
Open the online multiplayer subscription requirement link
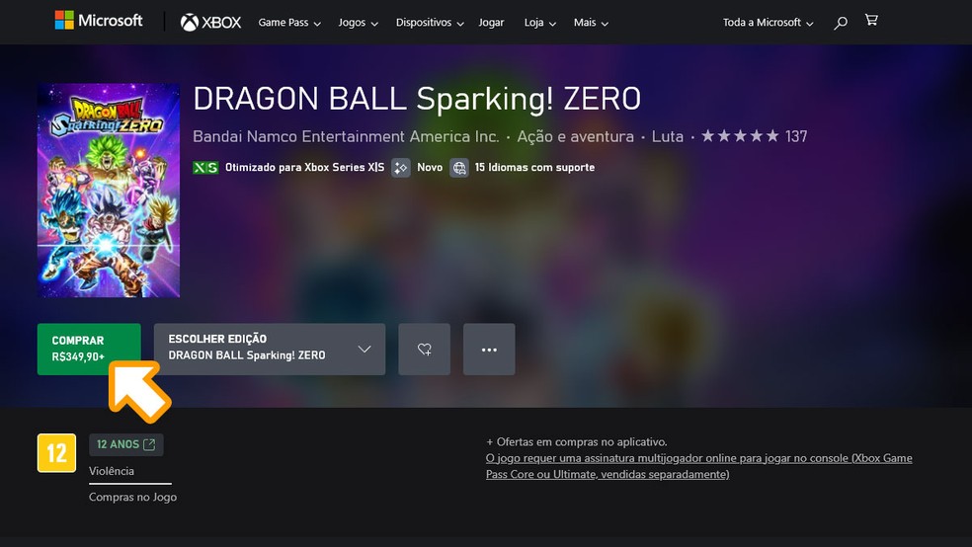[698, 466]
